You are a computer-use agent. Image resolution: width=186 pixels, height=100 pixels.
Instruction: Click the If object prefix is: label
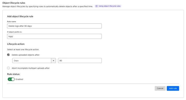tap(15, 32)
